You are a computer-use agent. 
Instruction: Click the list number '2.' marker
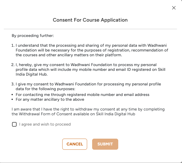[x=13, y=65]
